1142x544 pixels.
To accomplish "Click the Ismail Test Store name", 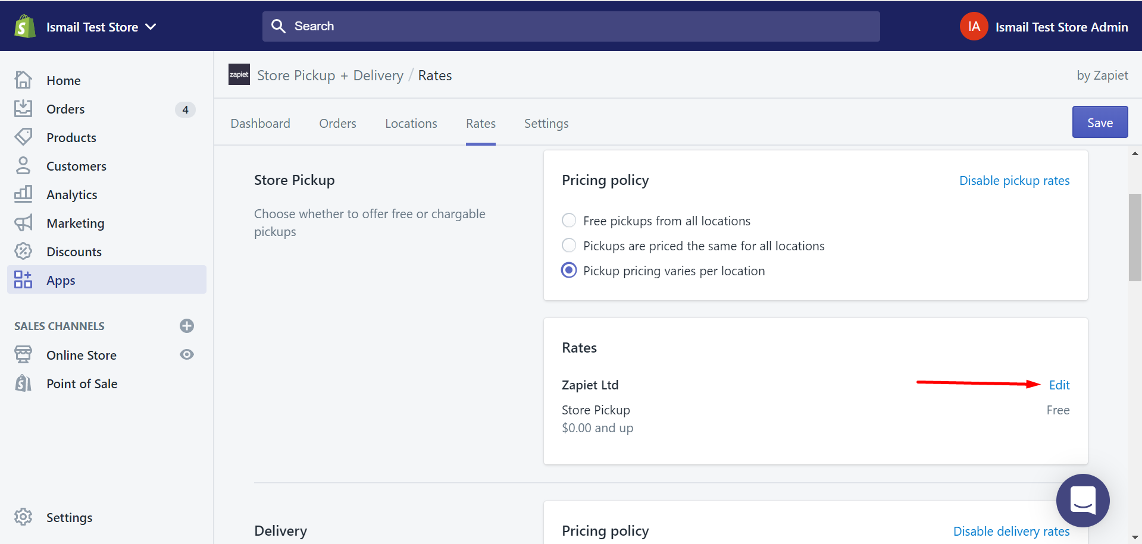I will [92, 27].
